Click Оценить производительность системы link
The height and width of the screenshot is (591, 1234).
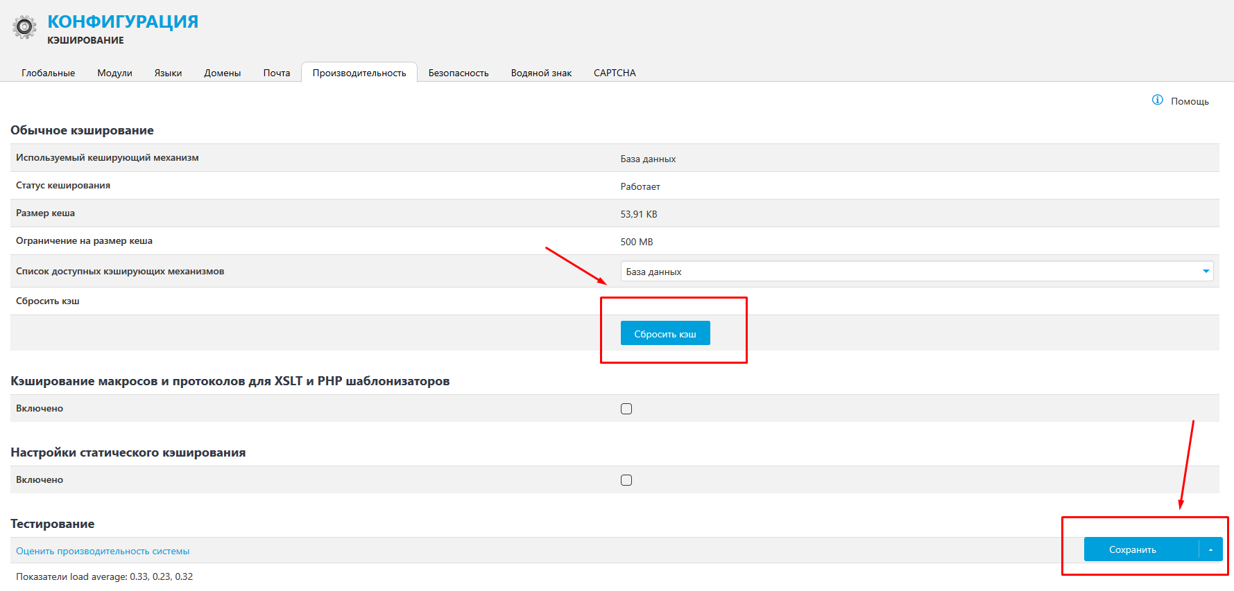pyautogui.click(x=103, y=551)
